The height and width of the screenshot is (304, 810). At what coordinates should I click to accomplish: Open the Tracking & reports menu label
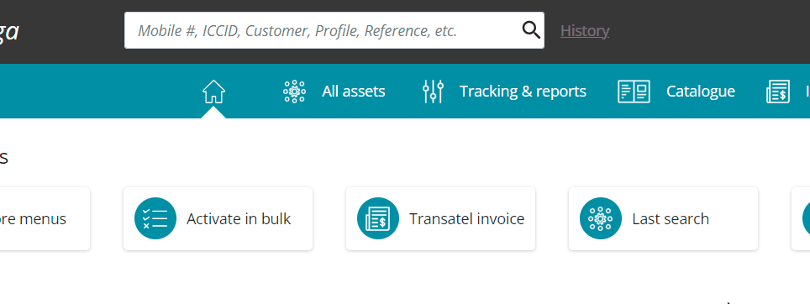click(523, 92)
